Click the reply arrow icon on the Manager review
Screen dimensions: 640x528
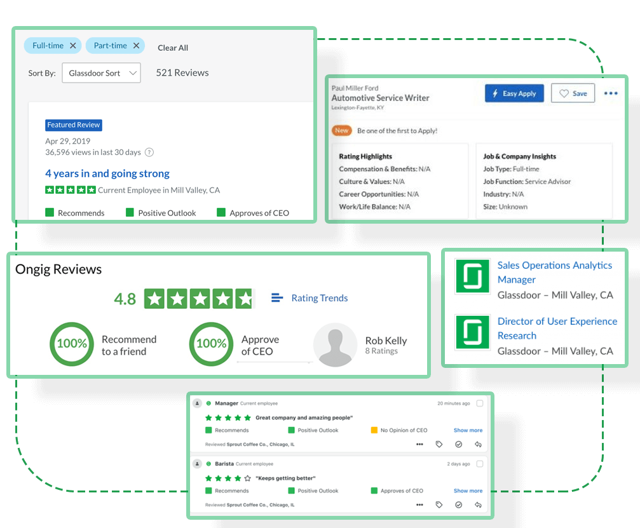[479, 444]
